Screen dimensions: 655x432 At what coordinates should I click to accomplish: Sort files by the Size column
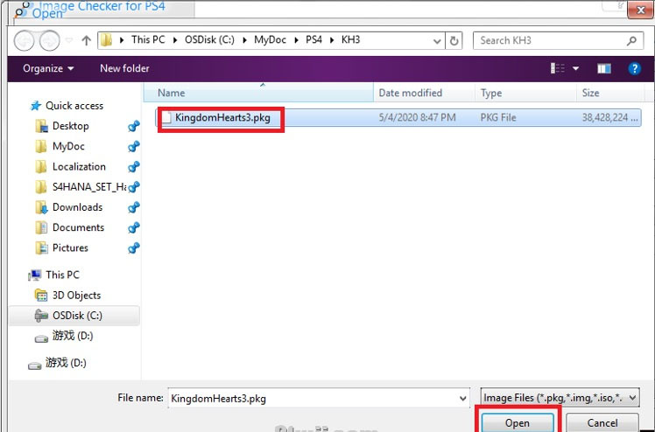(610, 93)
